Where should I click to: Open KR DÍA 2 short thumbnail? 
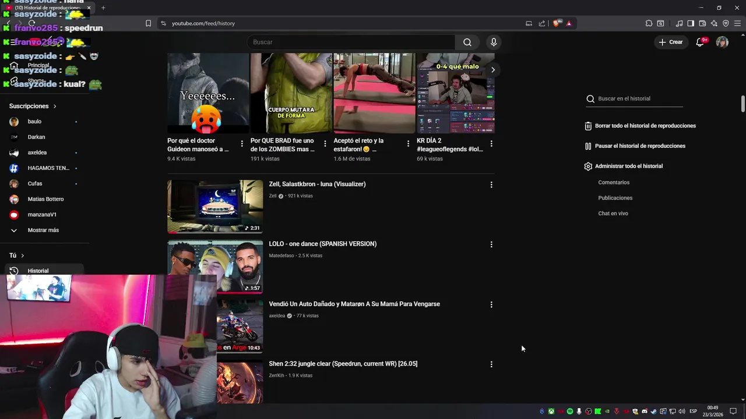click(x=456, y=93)
